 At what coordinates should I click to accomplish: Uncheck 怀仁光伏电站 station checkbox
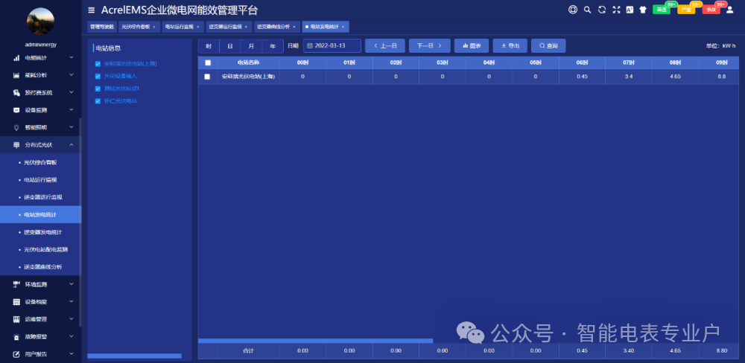coord(98,101)
